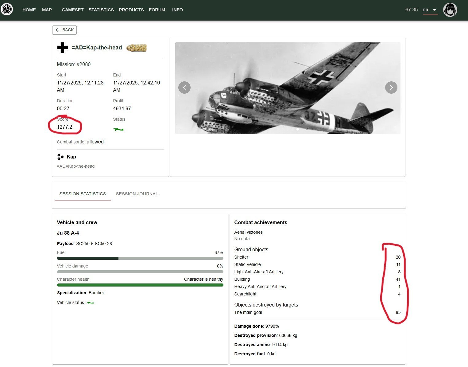Switch to the SESSION JOURNAL tab

coord(137,194)
